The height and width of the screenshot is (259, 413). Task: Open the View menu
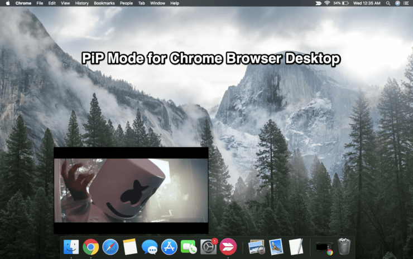(65, 3)
